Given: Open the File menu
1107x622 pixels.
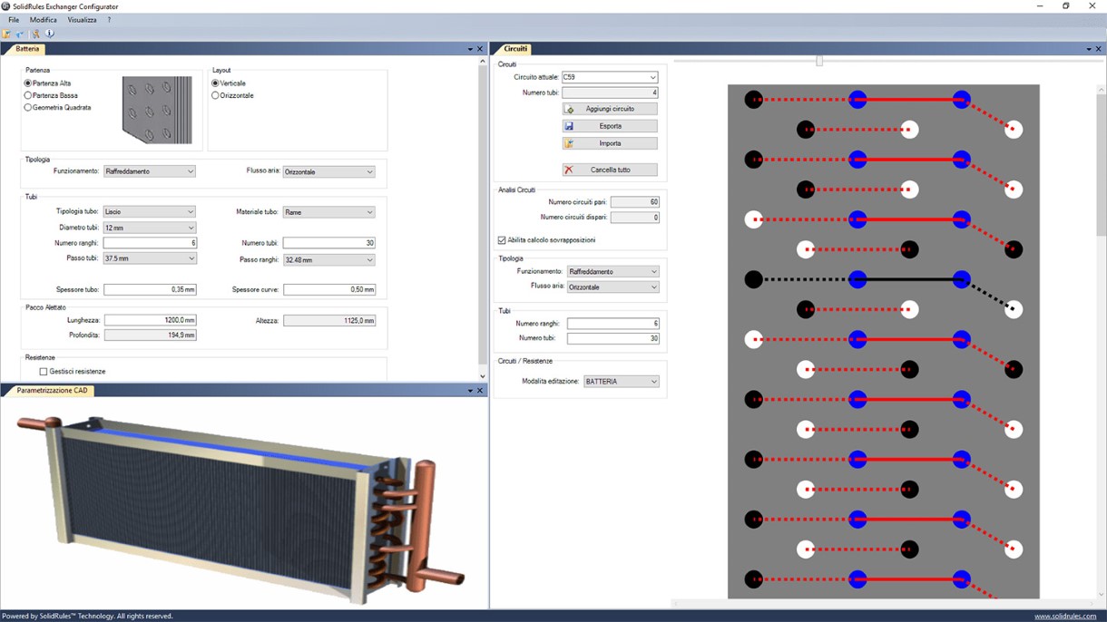Looking at the screenshot, I should (14, 20).
